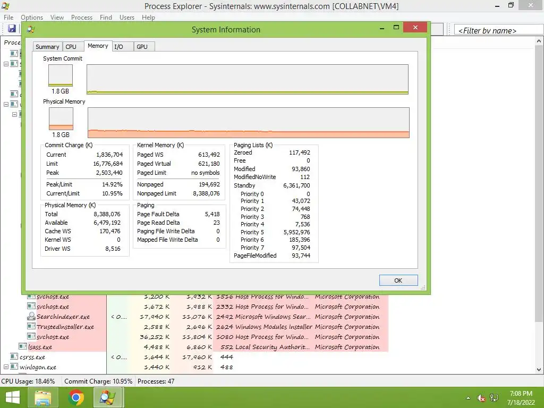Switch to the Summary tab

pyautogui.click(x=47, y=47)
